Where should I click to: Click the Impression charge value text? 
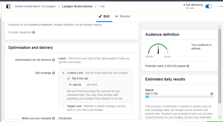pyautogui.click(x=65, y=118)
